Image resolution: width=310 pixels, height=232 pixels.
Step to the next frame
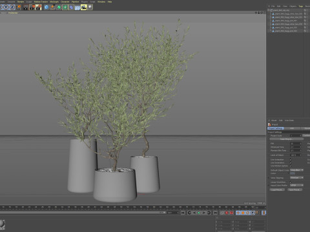(204, 213)
